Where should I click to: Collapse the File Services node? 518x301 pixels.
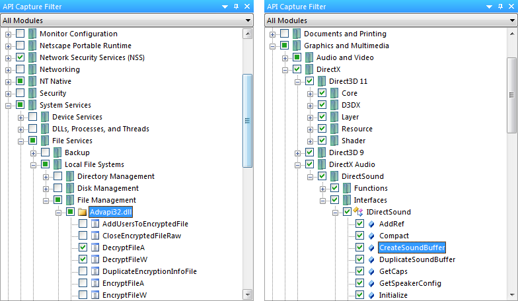pos(21,141)
